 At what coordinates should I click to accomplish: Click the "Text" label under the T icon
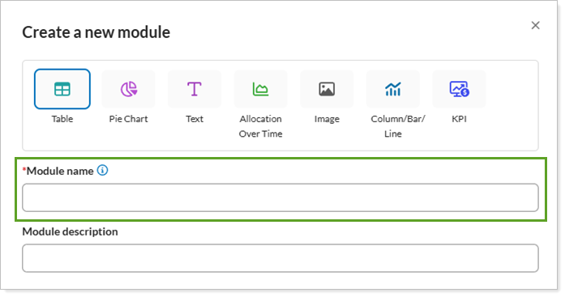195,119
